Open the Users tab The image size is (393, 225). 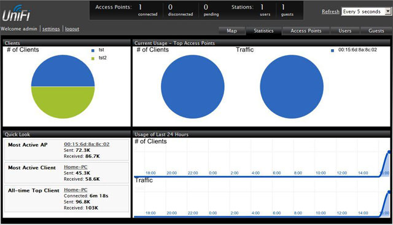click(345, 31)
